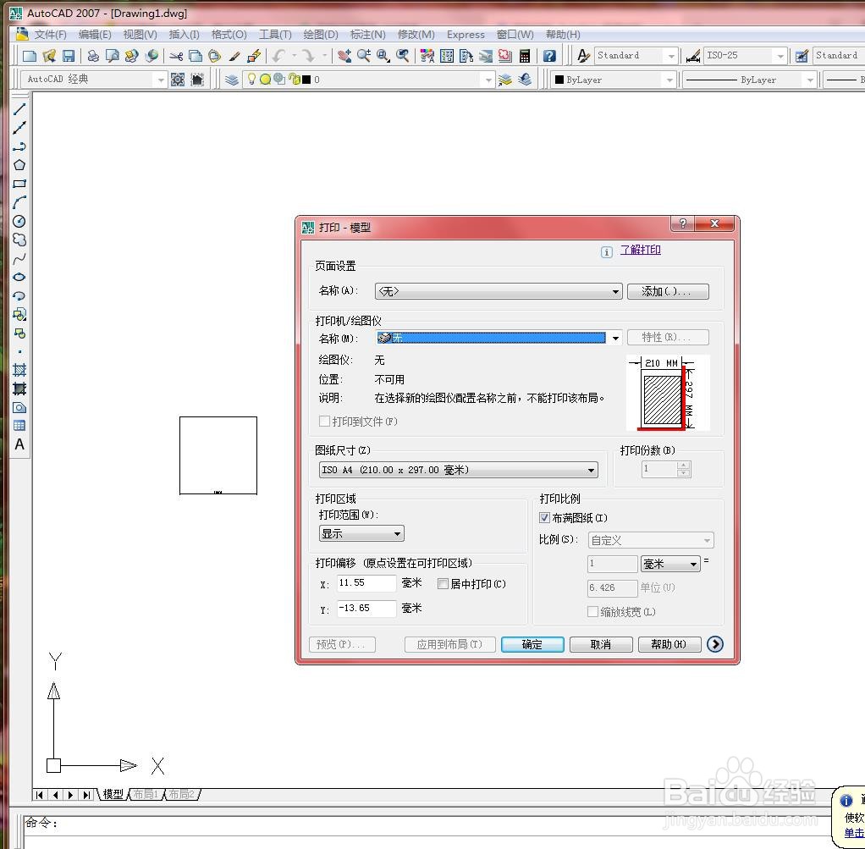
Task: Open the plot range dropdown (显示)
Action: pyautogui.click(x=361, y=533)
